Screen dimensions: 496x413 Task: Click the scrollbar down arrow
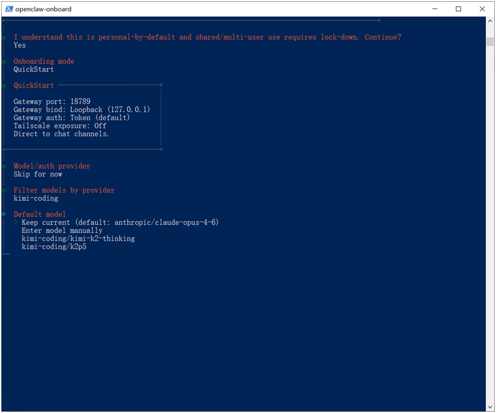(x=490, y=407)
